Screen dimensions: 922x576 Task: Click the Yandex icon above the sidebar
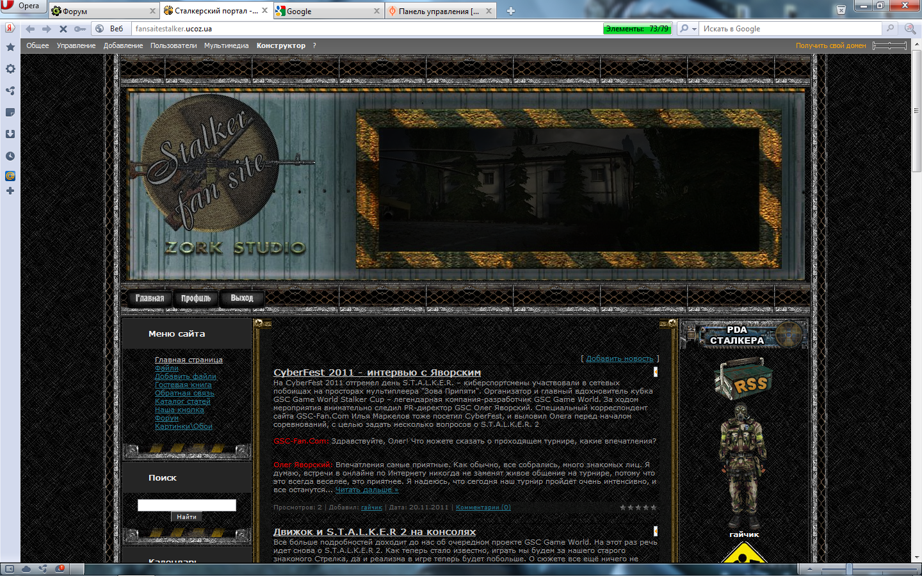[10, 28]
